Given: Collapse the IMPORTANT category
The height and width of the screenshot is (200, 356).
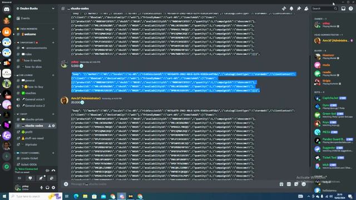Looking at the screenshot, I should click(x=27, y=42).
